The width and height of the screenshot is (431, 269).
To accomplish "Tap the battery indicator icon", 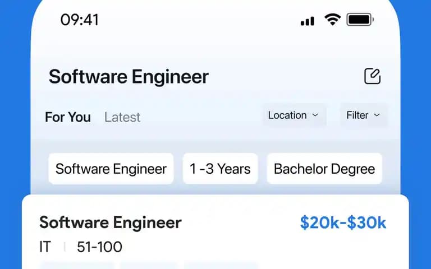I will 360,20.
